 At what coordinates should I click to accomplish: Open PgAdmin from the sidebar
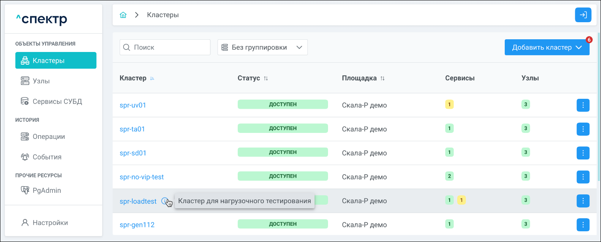(x=46, y=190)
